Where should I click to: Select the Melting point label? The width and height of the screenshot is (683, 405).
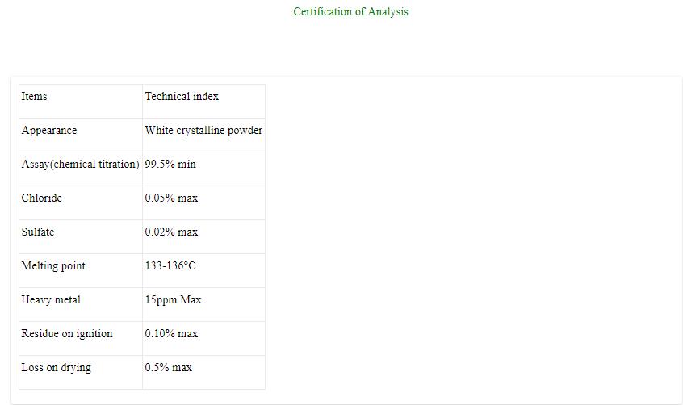pyautogui.click(x=53, y=266)
